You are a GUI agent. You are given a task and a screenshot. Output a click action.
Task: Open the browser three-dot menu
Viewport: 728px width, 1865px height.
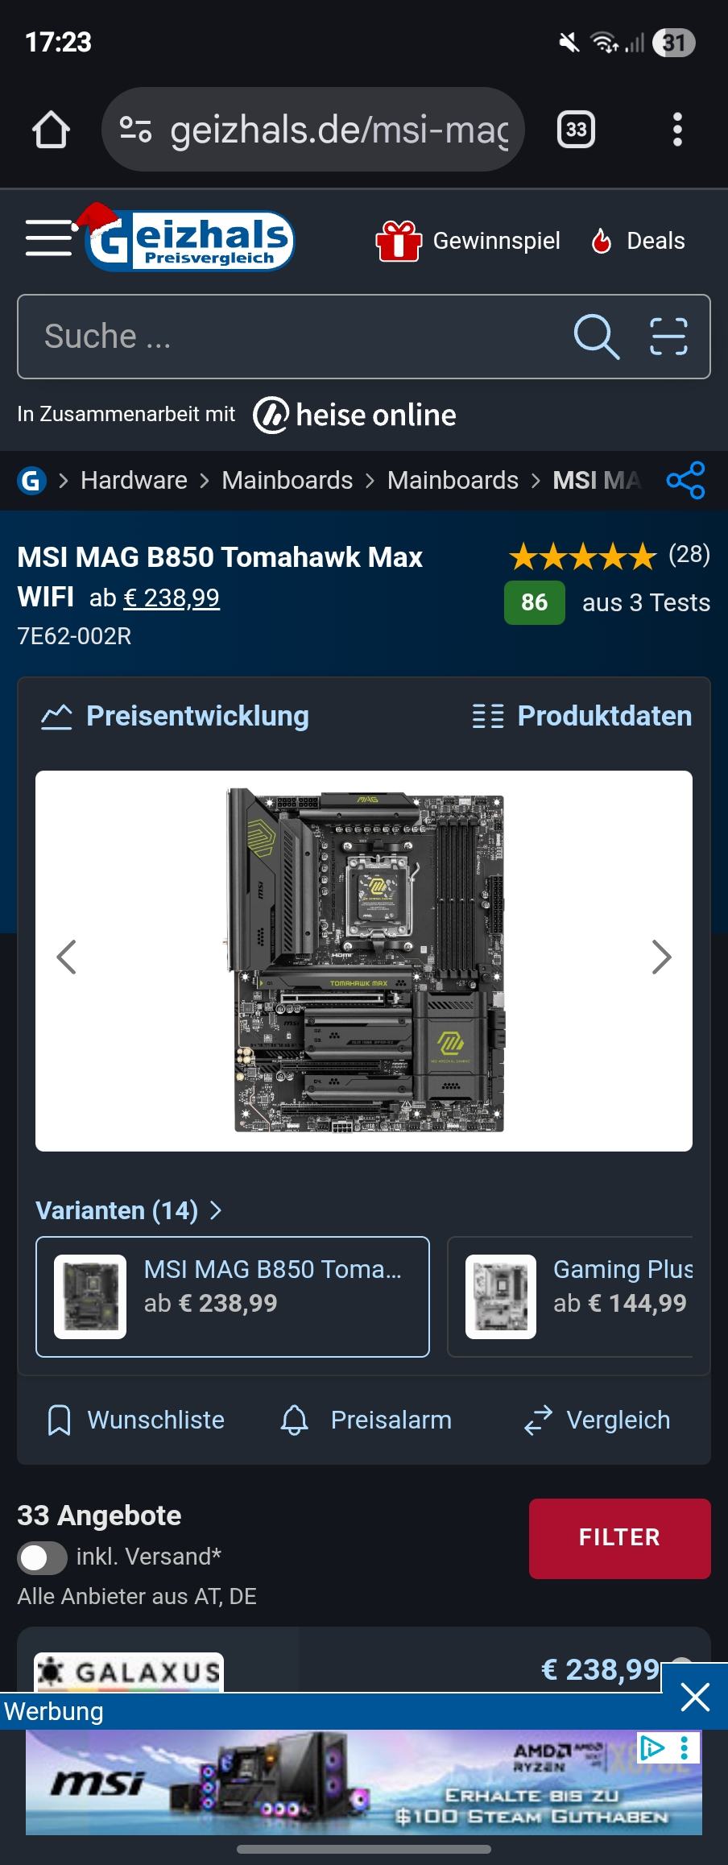click(677, 130)
